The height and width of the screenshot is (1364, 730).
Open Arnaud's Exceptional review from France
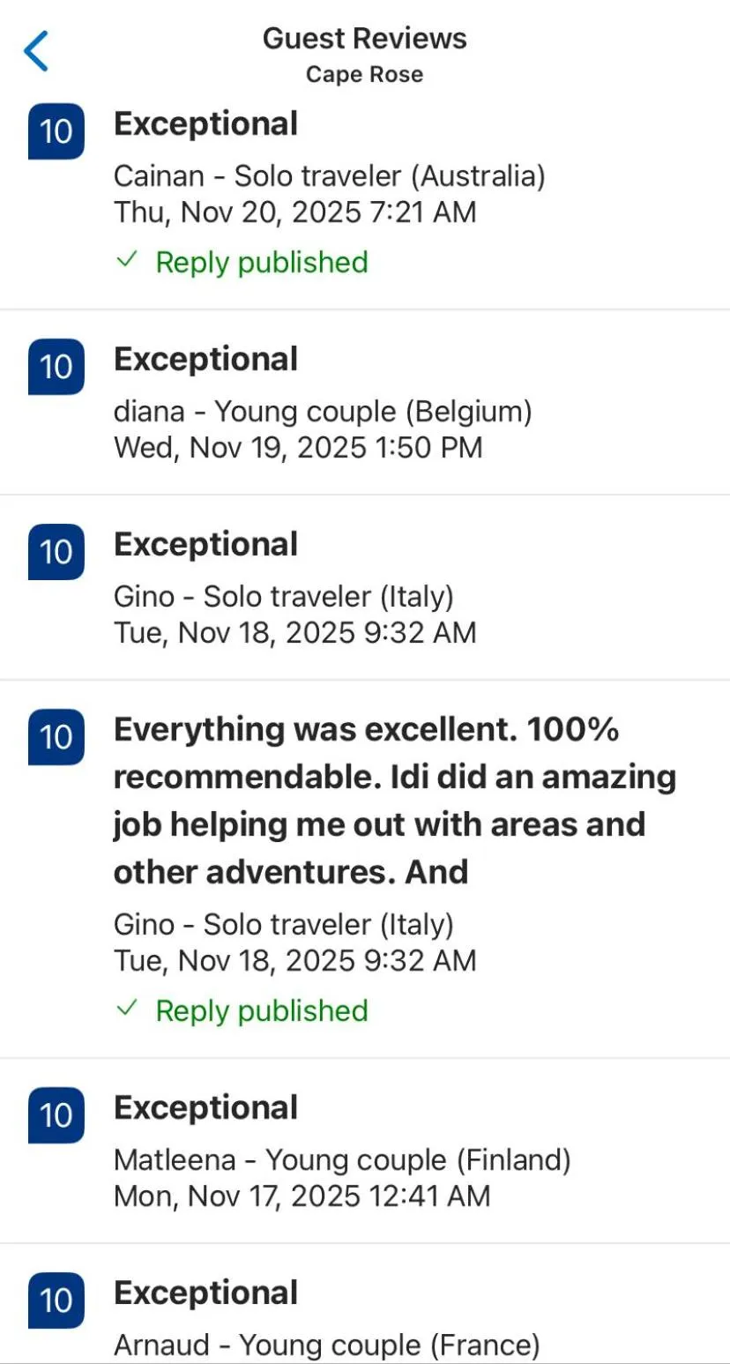tap(205, 1293)
